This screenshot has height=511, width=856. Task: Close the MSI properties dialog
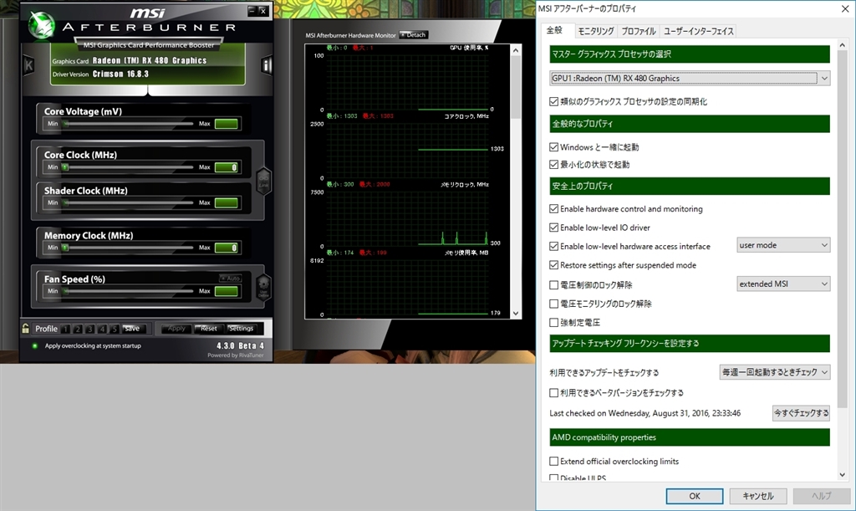click(x=844, y=8)
